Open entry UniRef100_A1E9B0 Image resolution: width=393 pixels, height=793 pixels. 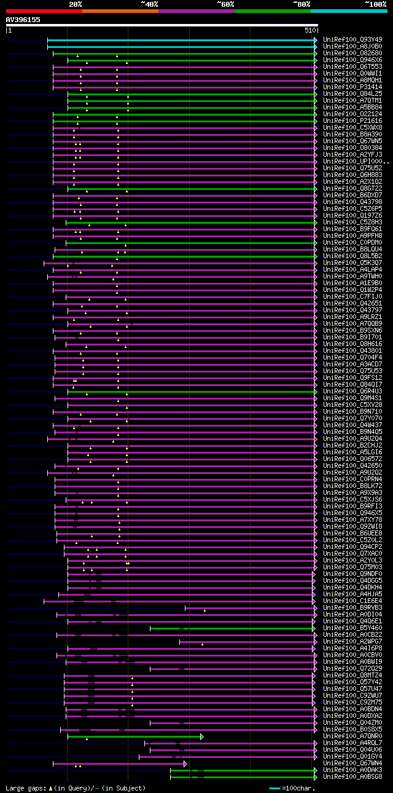click(x=352, y=283)
